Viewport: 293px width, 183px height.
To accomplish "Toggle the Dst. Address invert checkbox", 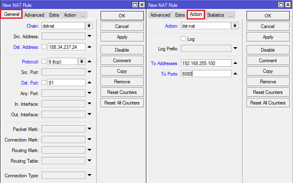I will click(44, 47).
